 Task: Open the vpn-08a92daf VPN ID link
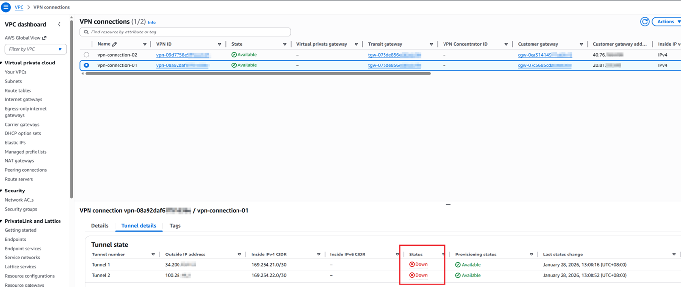(x=182, y=65)
